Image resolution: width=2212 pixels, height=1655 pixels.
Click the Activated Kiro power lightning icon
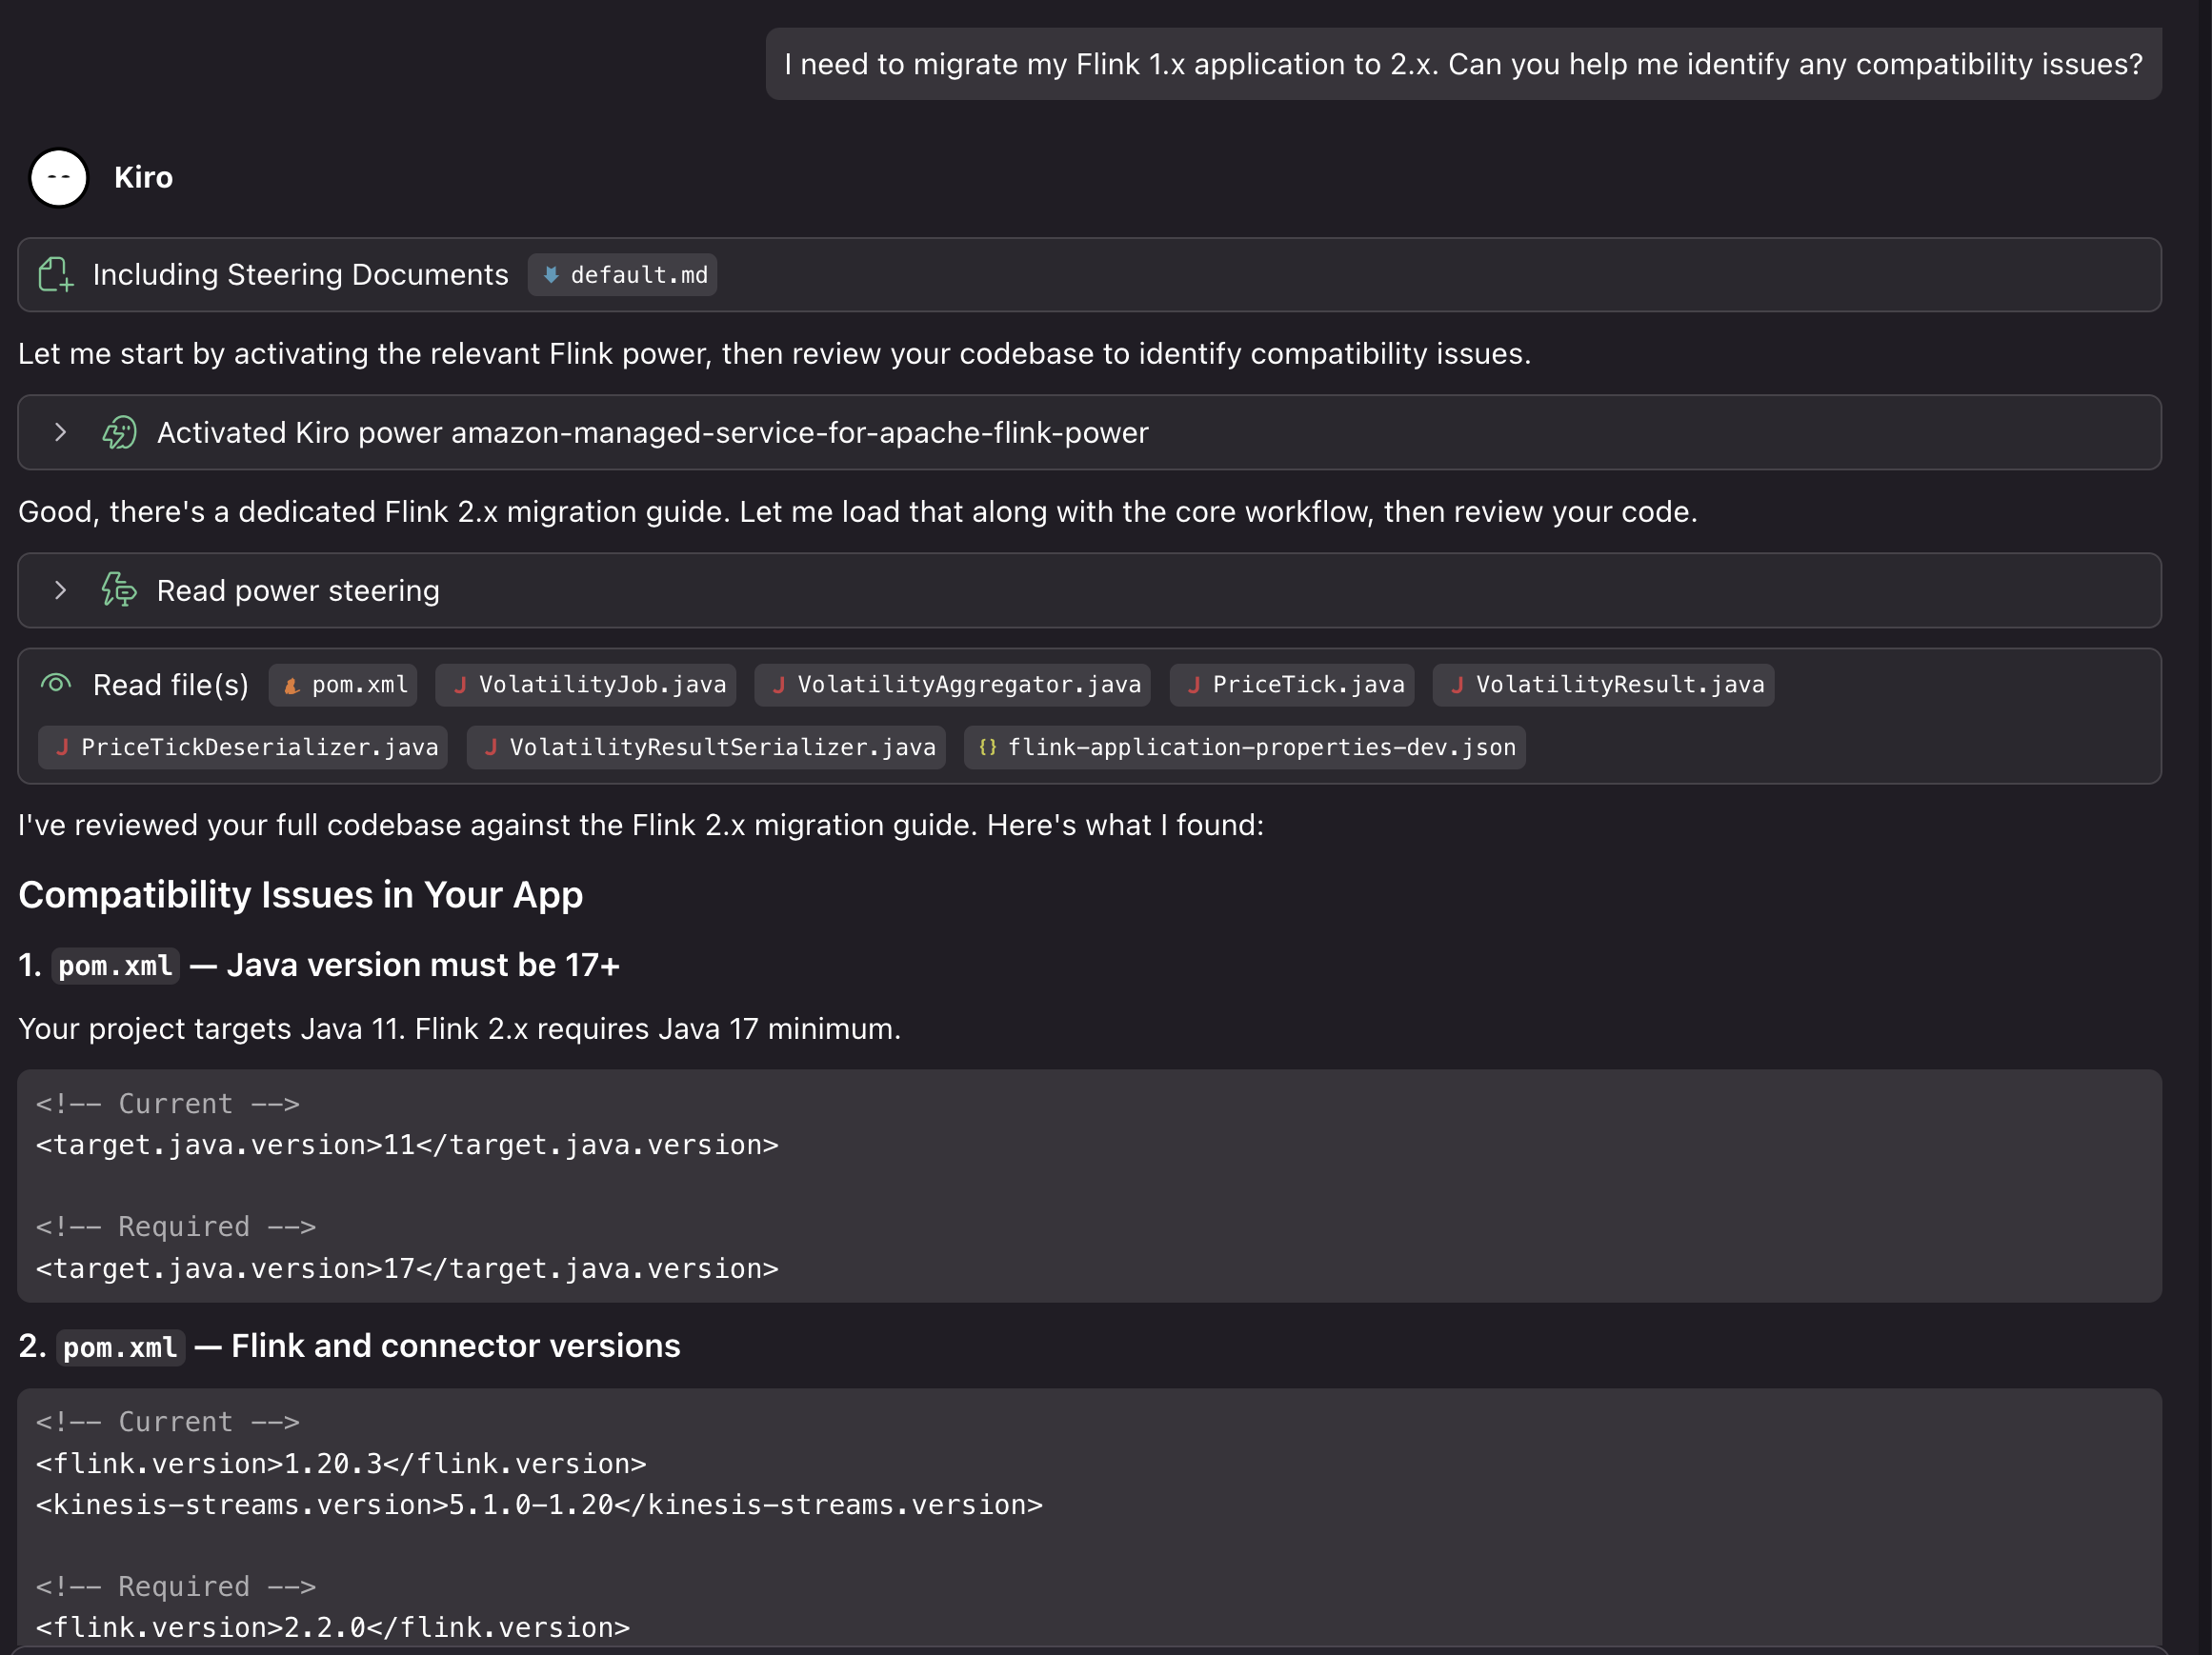point(119,432)
